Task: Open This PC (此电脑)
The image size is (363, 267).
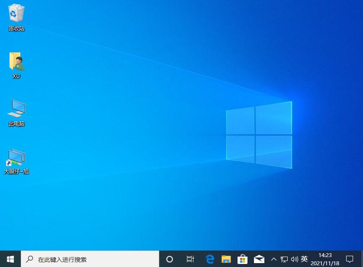Action: click(x=16, y=109)
